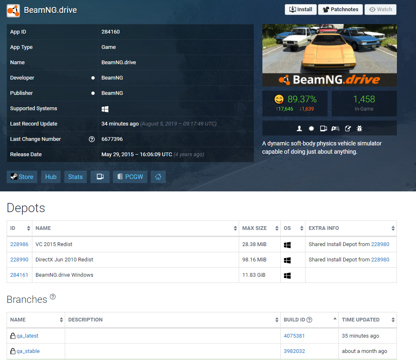Click the lock icon beside qa_latest
The width and height of the screenshot is (416, 360).
13,336
